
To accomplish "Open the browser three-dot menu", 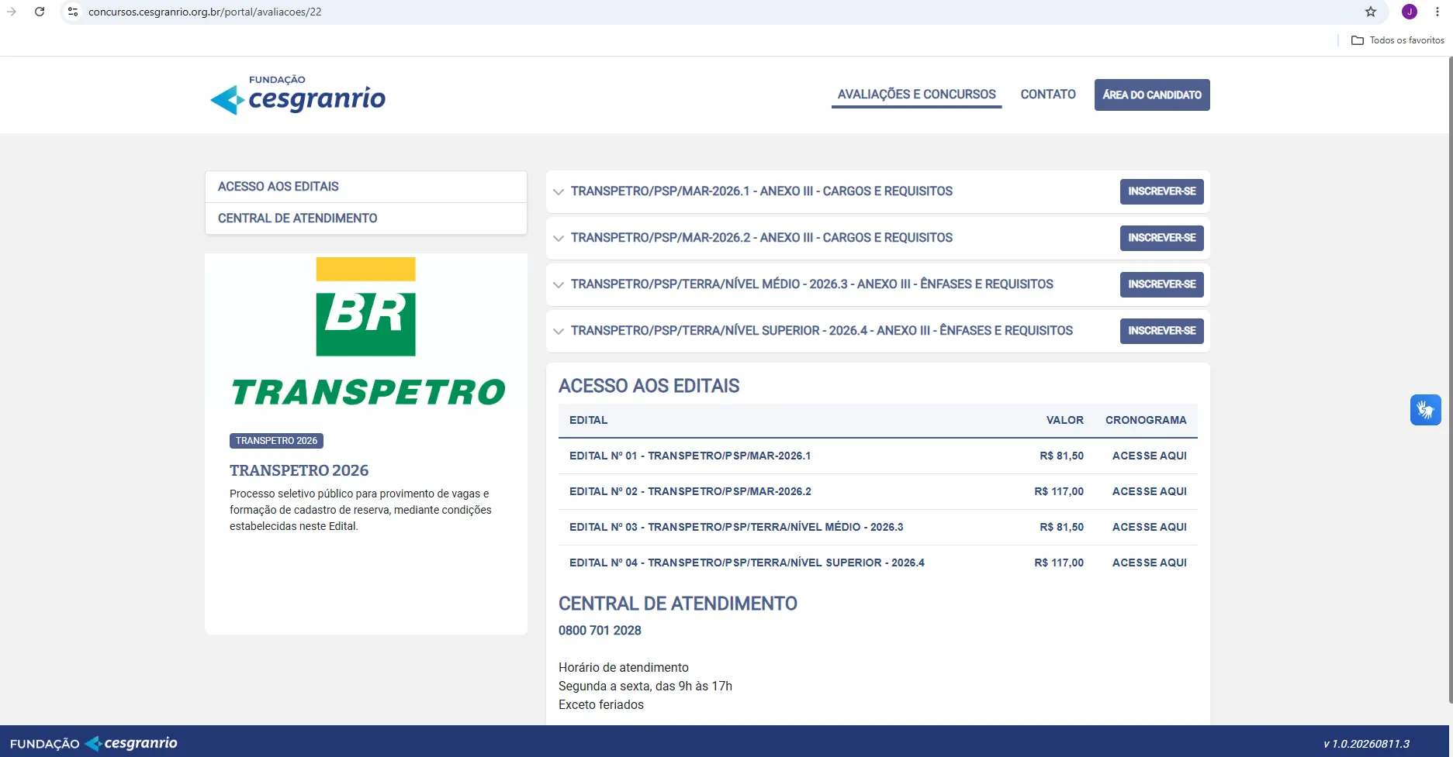I will [1437, 12].
